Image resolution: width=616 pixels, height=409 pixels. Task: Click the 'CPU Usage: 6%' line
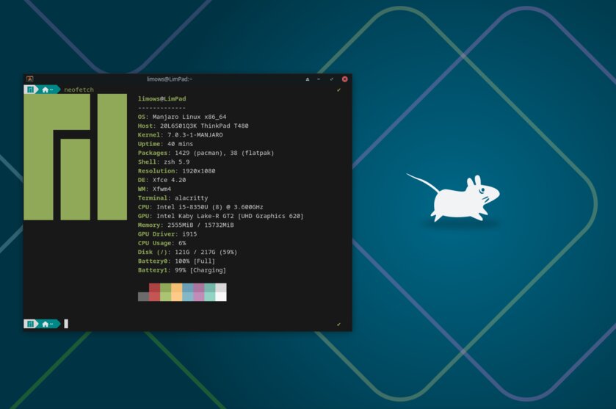pyautogui.click(x=162, y=243)
